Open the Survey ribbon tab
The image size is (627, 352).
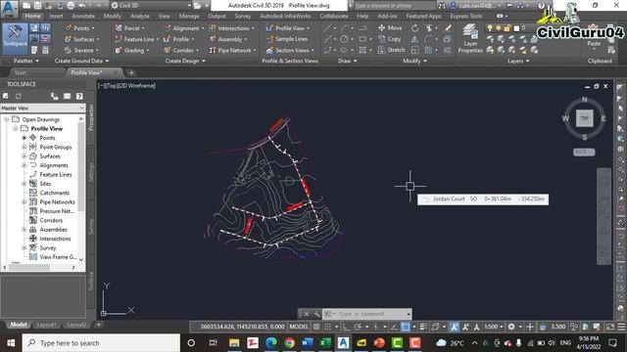click(x=242, y=16)
